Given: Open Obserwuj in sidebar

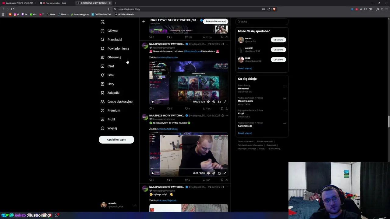Looking at the screenshot, I should [111, 57].
